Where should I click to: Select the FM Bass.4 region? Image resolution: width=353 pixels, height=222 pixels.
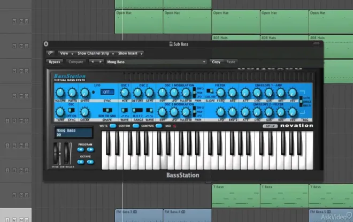[x=187, y=215]
